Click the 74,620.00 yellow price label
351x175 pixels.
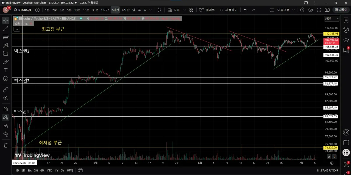click(331, 148)
